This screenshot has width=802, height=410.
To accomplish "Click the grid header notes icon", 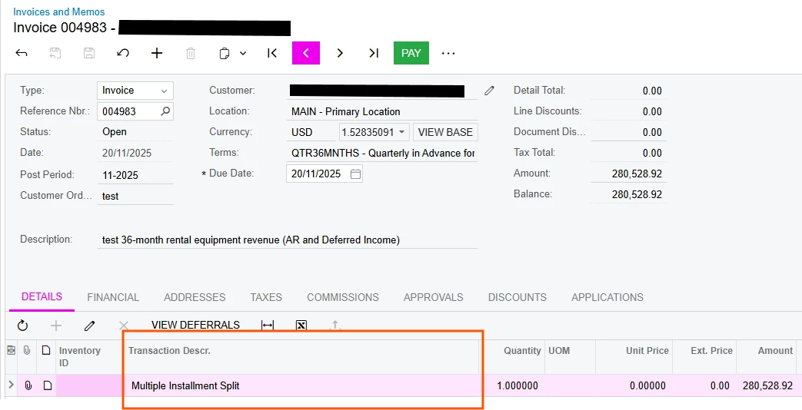I will pos(12,350).
